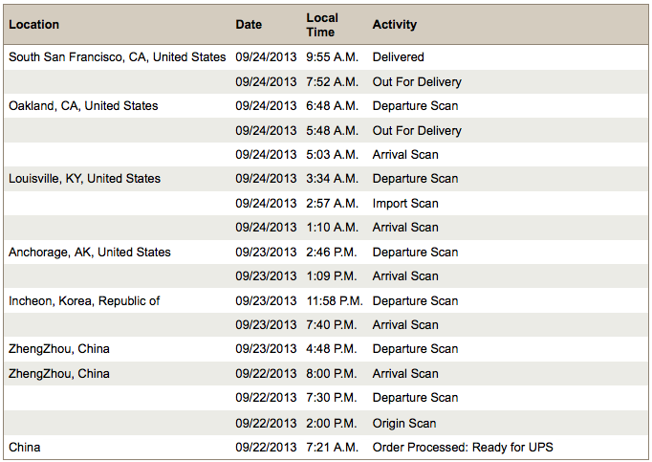Screen dimensions: 652x462
Task: Select the Origin Scan activity
Action: click(404, 423)
